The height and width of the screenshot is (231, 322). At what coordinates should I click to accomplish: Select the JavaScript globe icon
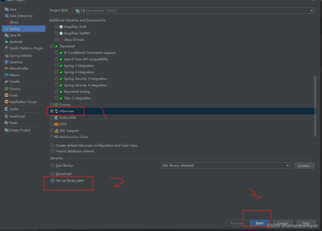click(7, 116)
